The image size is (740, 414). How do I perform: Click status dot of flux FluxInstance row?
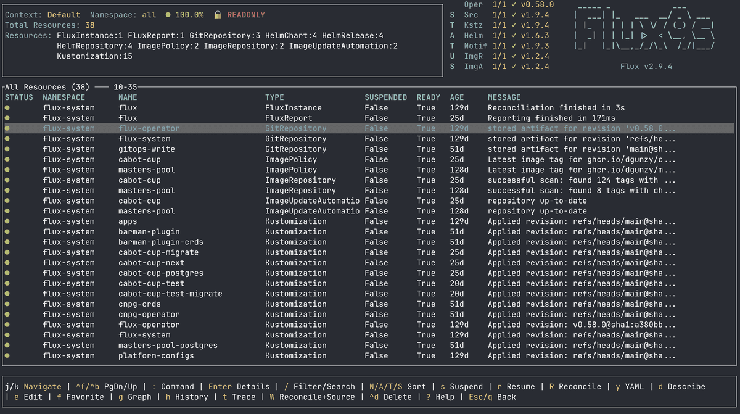coord(7,107)
